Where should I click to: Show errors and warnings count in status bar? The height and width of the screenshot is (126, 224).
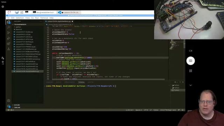click(x=11, y=110)
